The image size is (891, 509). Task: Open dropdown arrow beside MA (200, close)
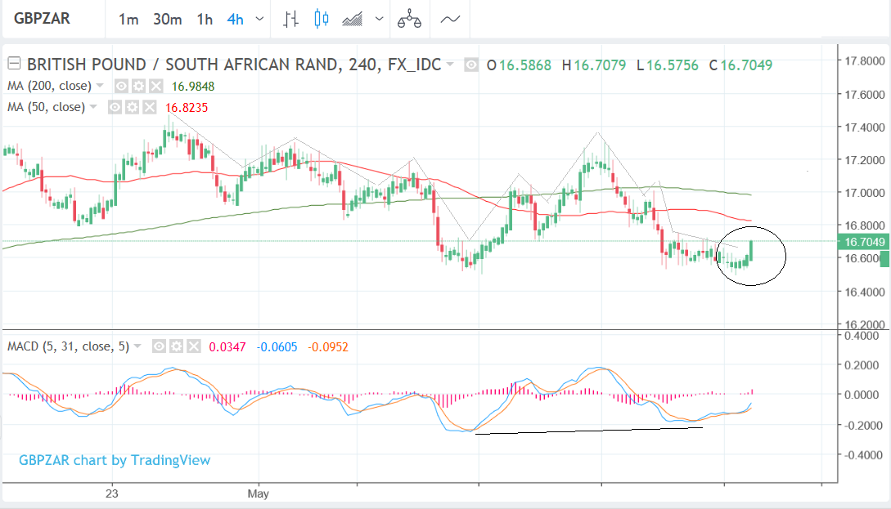(x=101, y=86)
